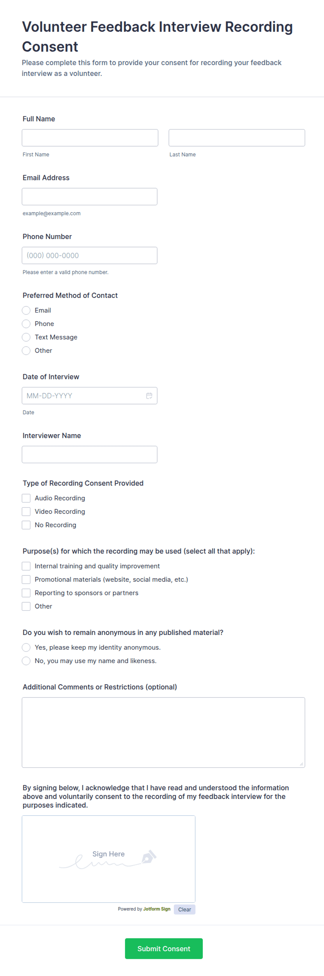Choose No, you may use my name and likeness
Viewport: 324px width, 976px height.
[26, 661]
